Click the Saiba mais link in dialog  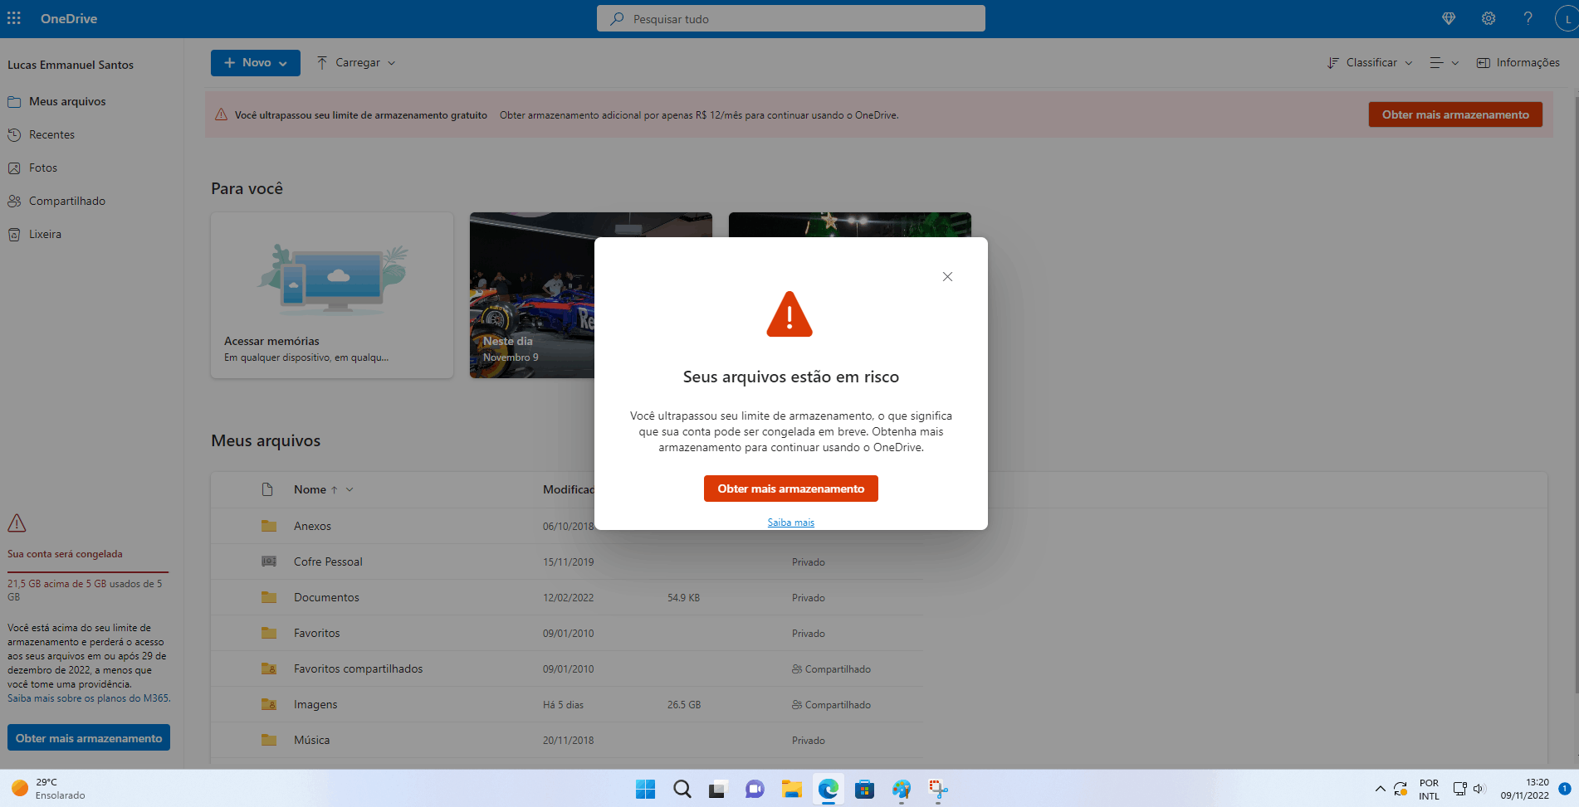[791, 523]
